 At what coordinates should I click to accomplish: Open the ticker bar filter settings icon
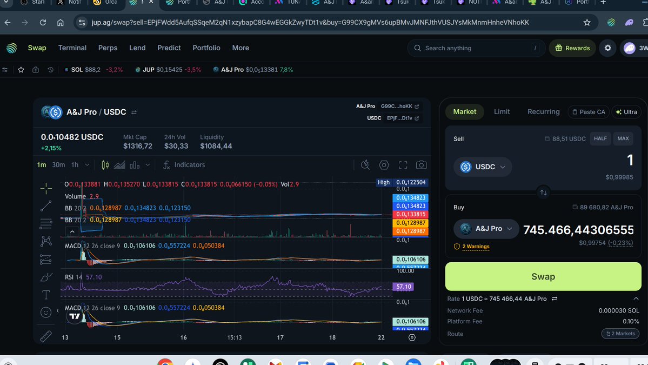tap(5, 70)
